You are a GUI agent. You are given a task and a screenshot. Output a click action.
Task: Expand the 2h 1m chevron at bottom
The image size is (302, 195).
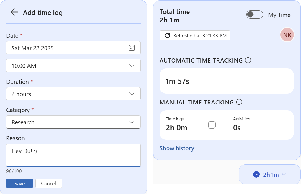point(284,175)
